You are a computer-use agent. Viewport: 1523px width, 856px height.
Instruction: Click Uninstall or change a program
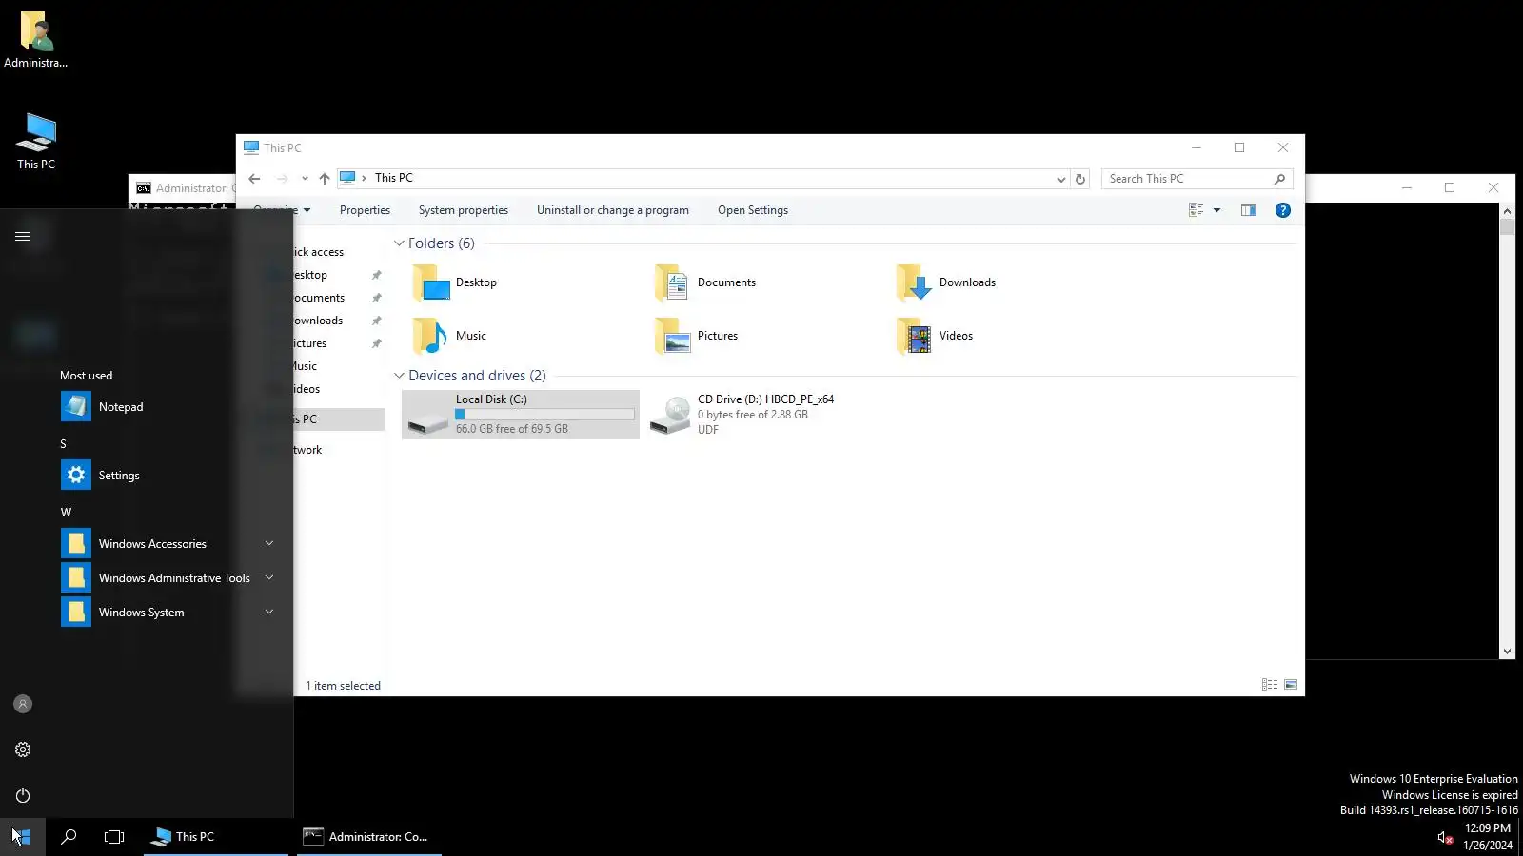[613, 210]
